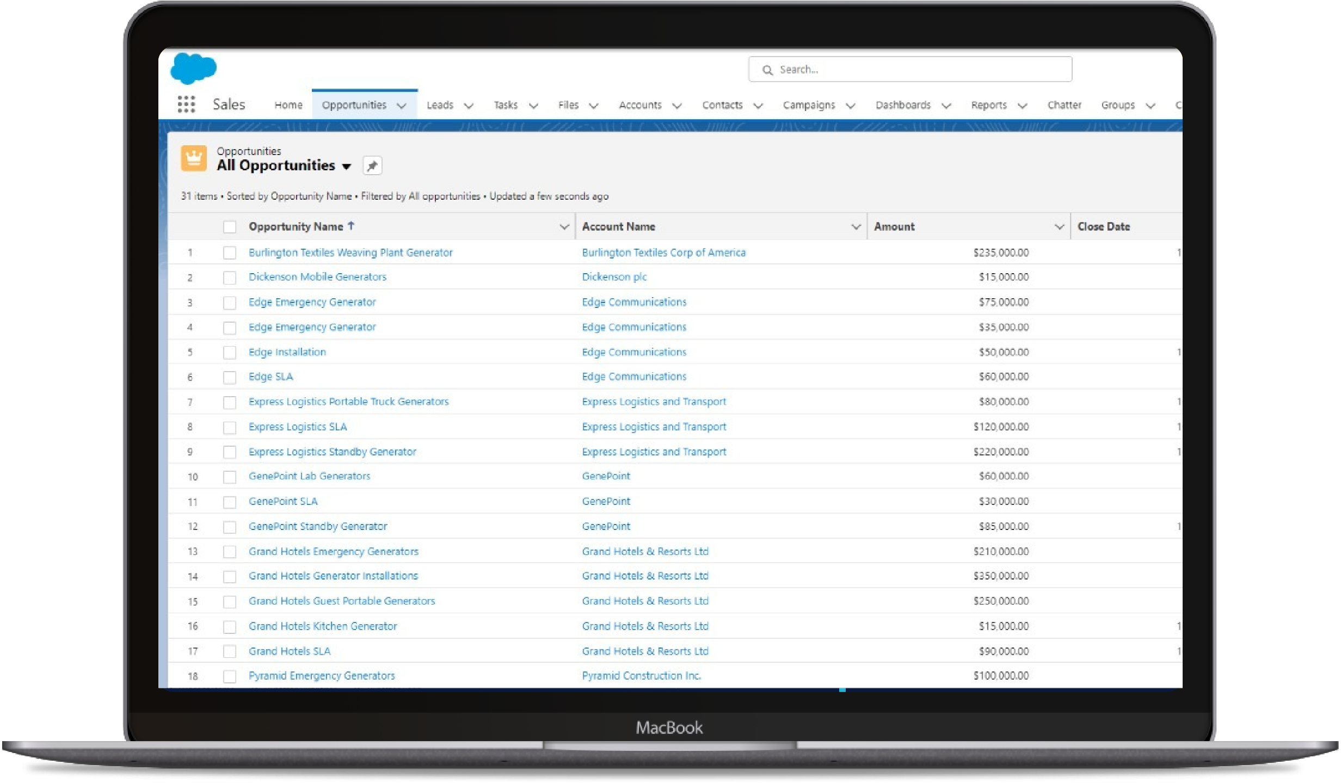Check the Dickenson Mobile Generators row checkbox
Image resolution: width=1341 pixels, height=783 pixels.
230,278
